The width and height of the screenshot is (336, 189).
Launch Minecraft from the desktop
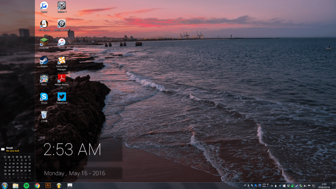point(44,42)
